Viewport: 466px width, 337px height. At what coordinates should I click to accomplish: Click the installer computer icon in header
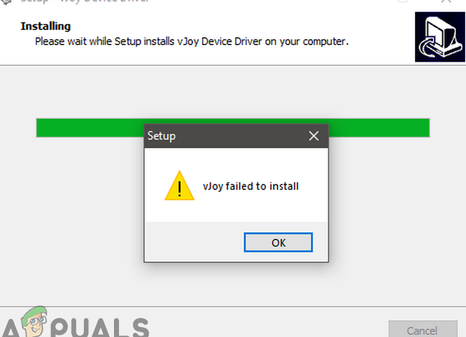coord(440,37)
